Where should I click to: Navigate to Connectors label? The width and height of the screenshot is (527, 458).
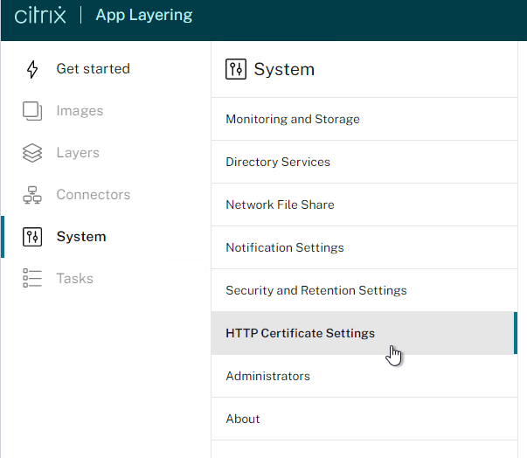tap(94, 195)
